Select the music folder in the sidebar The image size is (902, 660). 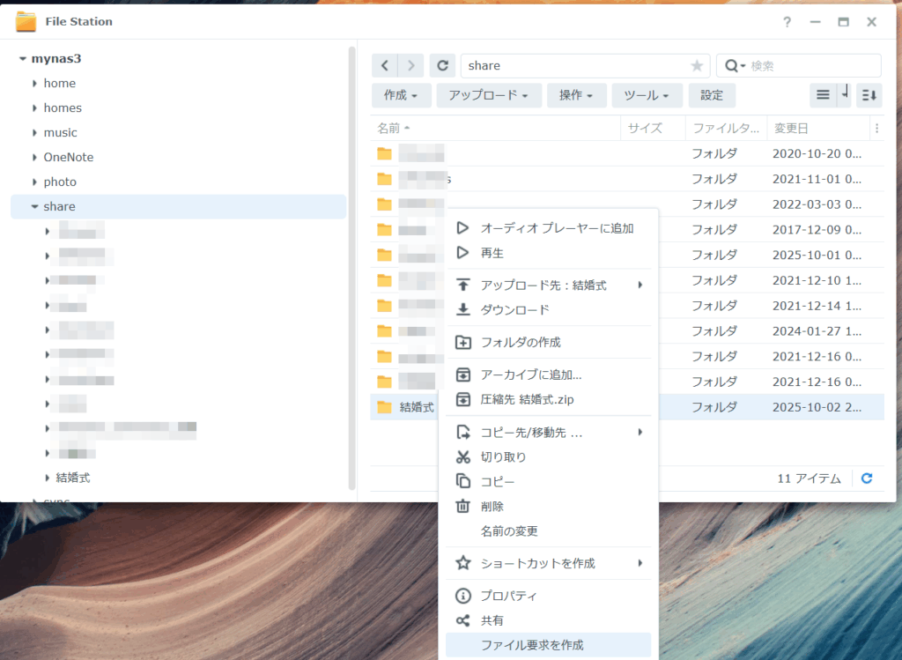click(x=60, y=133)
